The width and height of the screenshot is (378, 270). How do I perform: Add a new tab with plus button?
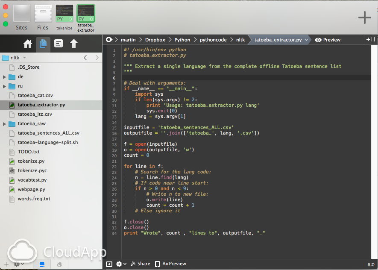364,18
